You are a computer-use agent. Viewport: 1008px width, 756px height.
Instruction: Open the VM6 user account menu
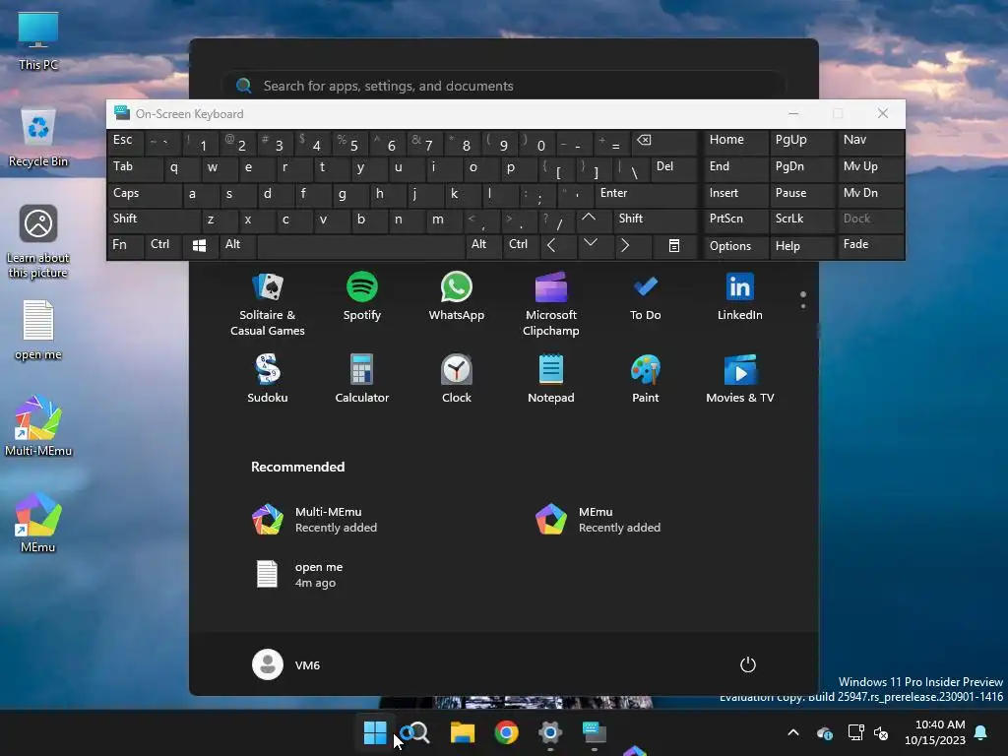(286, 664)
